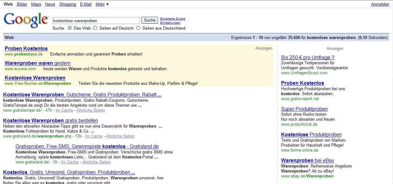Screen dimensions: 393x184
Task: Click the 'Anmelden' sign-in link
Action: tap(380, 4)
